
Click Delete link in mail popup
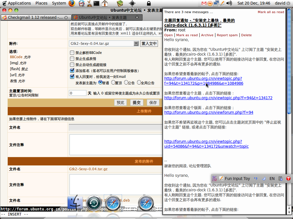[246, 35]
